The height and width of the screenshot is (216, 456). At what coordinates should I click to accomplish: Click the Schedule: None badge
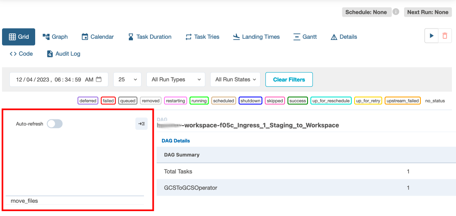tap(366, 12)
